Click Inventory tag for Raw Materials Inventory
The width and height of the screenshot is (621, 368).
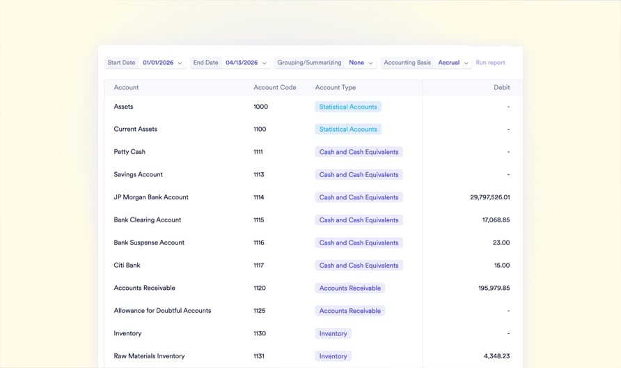(333, 356)
